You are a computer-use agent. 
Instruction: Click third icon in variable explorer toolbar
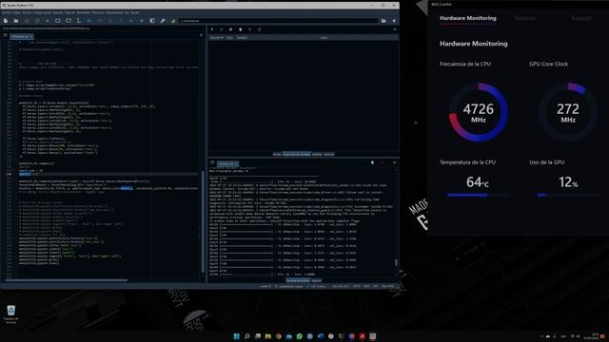[x=230, y=29]
